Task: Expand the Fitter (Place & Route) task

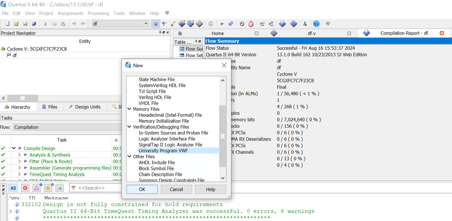Action: click(x=20, y=161)
